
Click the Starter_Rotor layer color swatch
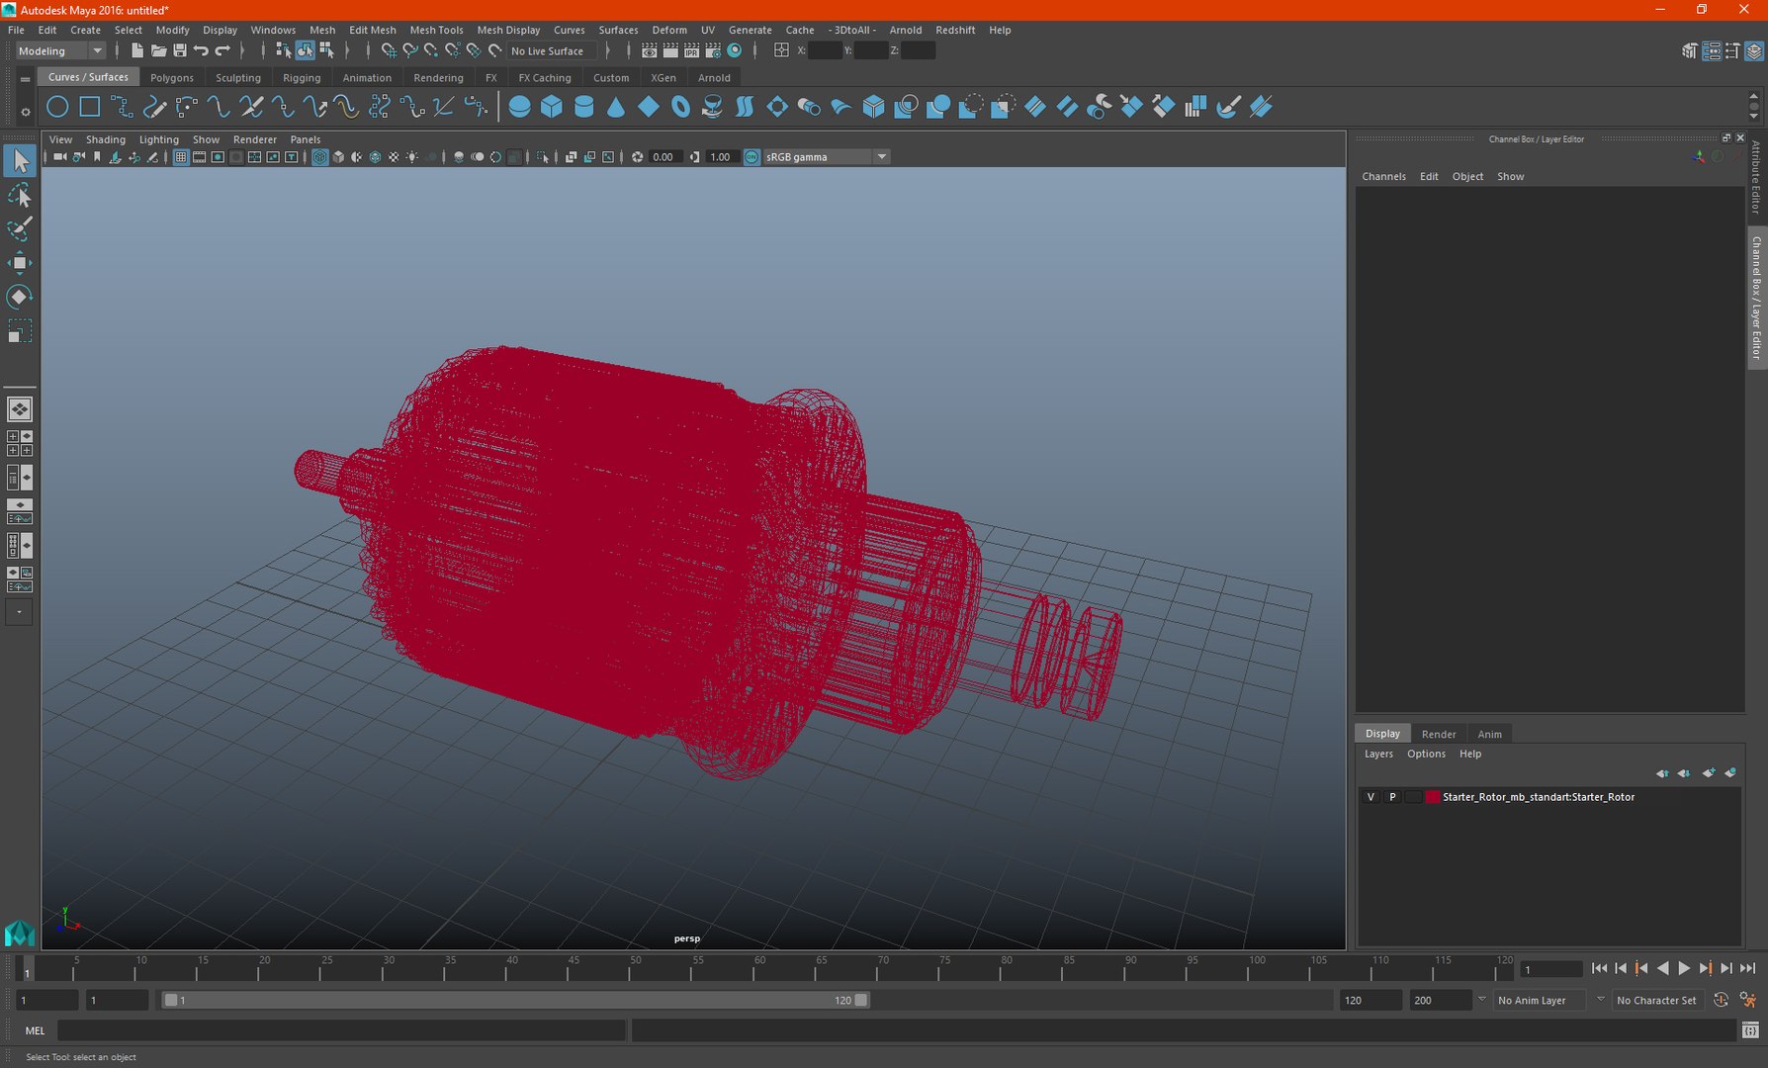1432,797
